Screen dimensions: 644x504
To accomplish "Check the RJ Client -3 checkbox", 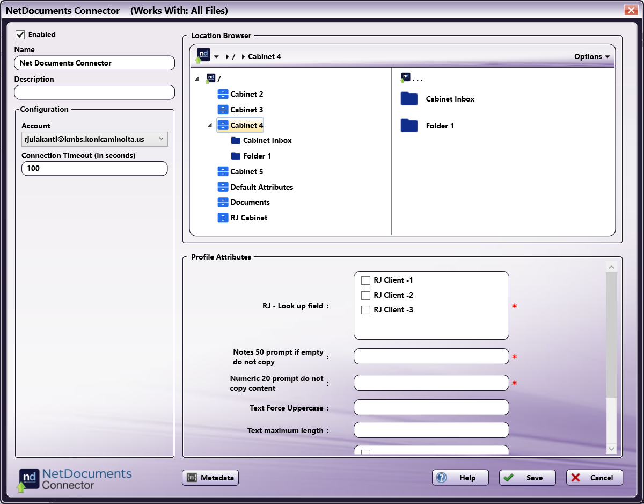I will tap(366, 309).
